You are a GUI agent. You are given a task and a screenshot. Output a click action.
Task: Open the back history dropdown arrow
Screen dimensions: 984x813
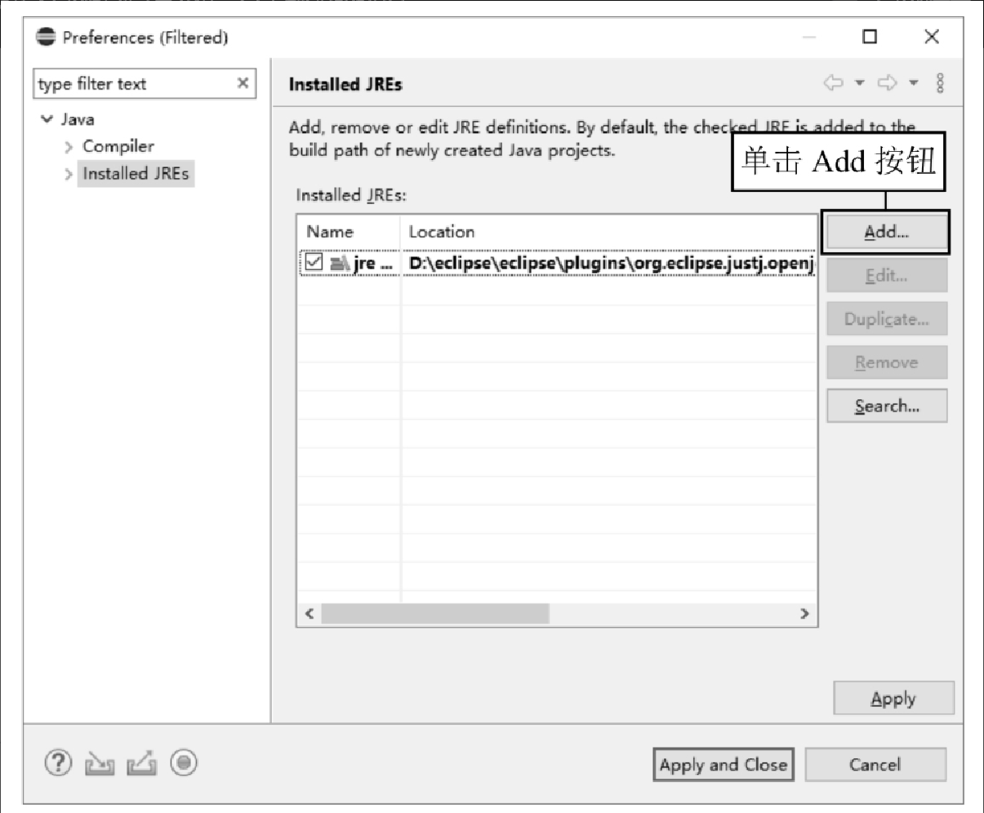click(859, 83)
